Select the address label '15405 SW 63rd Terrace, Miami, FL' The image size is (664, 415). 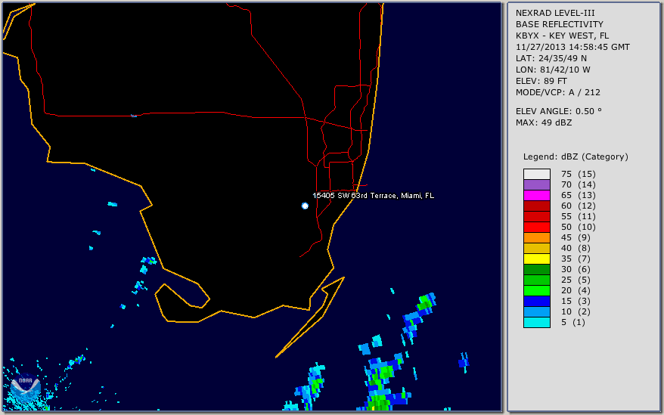tap(373, 196)
